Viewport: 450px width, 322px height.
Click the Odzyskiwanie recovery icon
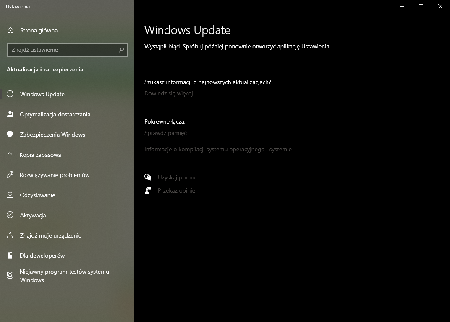point(10,195)
